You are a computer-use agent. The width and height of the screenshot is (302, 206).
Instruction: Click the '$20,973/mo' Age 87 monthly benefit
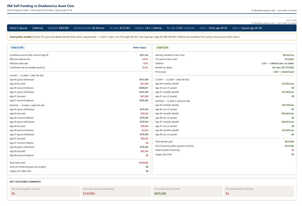288,122
